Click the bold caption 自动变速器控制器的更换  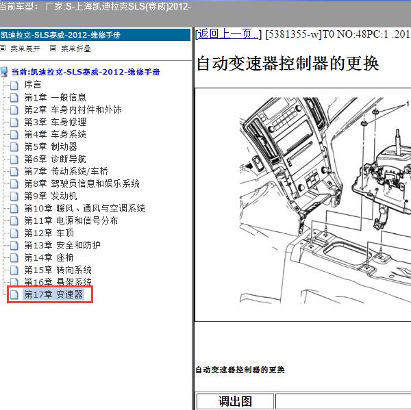pyautogui.click(x=240, y=370)
